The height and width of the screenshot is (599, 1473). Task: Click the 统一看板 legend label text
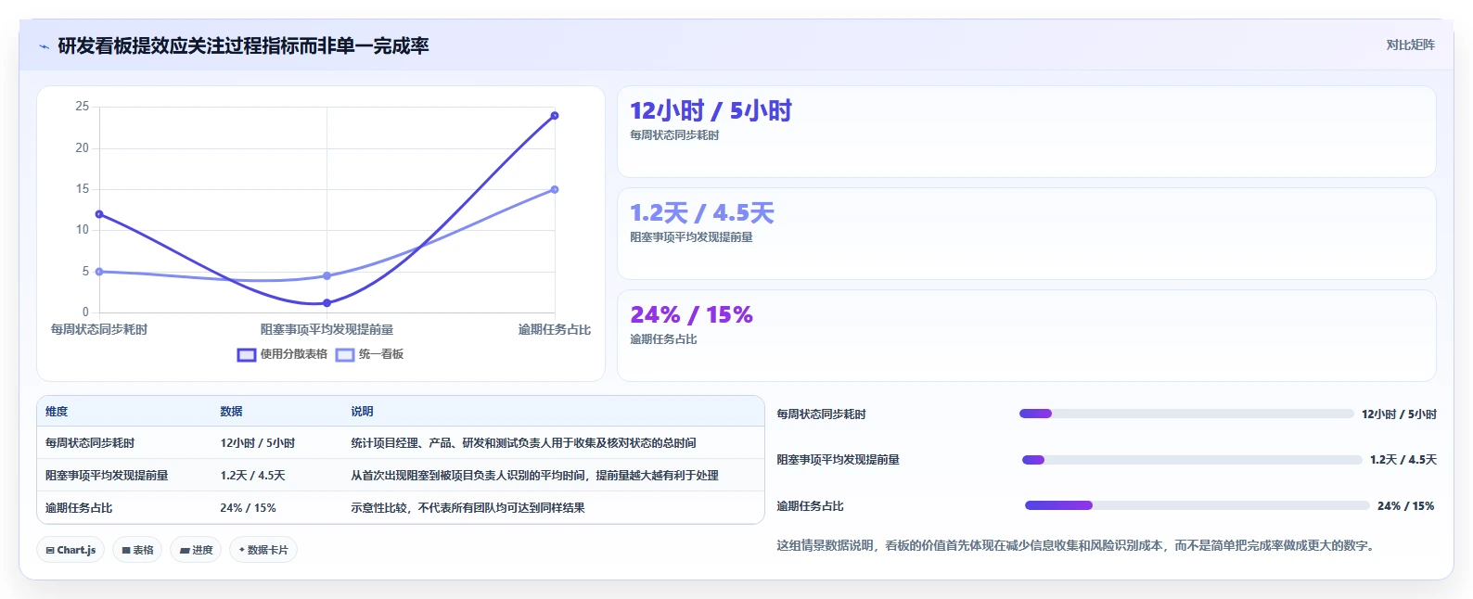click(381, 354)
